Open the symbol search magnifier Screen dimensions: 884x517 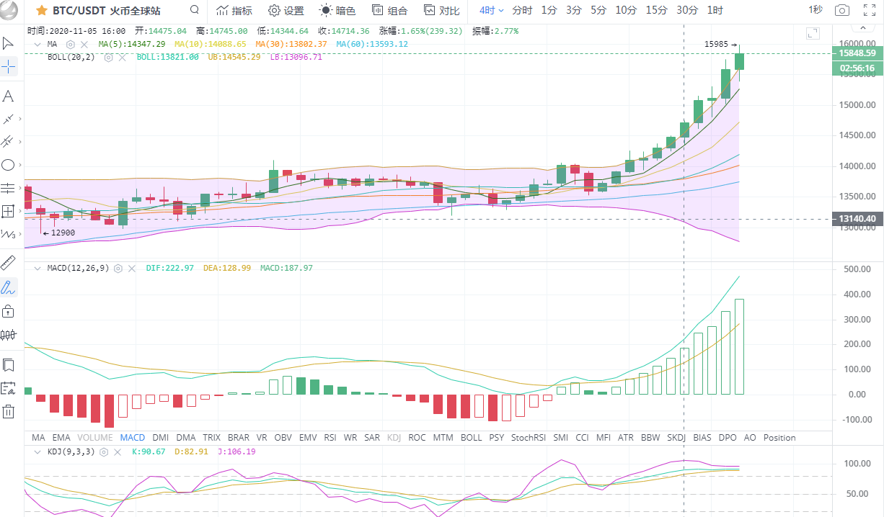pos(195,10)
